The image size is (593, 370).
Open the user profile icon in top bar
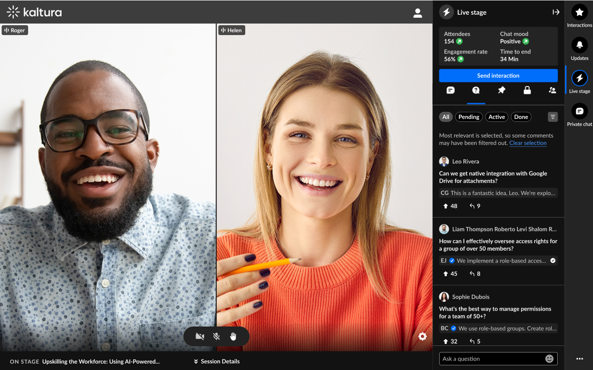tap(418, 13)
